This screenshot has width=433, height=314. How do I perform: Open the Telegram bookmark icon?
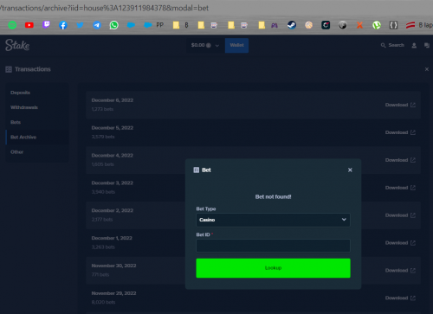tap(97, 25)
